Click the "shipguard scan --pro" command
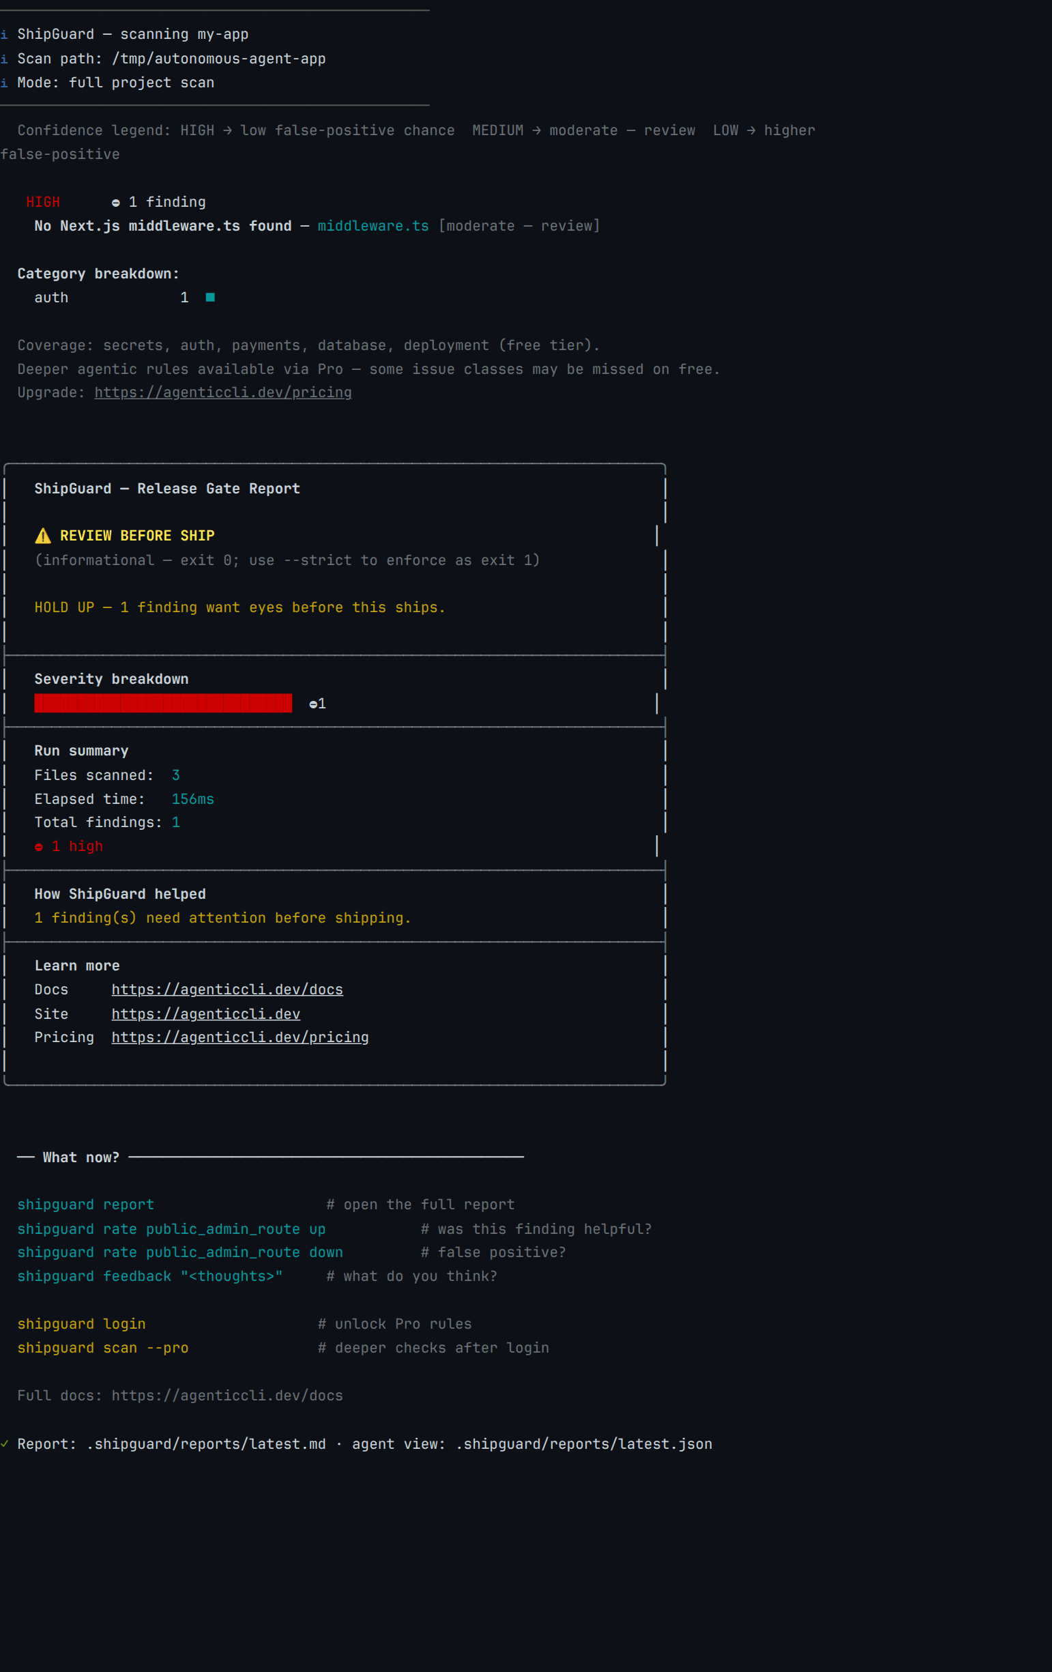Screen dimensions: 1052x1672 (x=103, y=1348)
